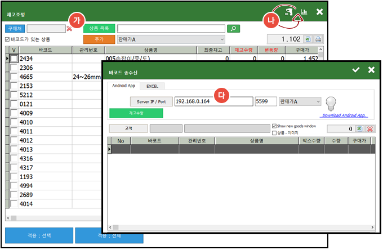
Task: Open the Download Android App link
Action: click(x=344, y=115)
